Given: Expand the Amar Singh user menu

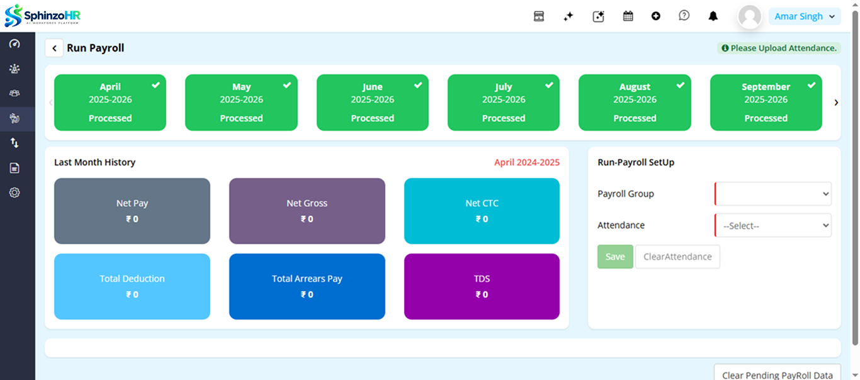Looking at the screenshot, I should pyautogui.click(x=805, y=16).
